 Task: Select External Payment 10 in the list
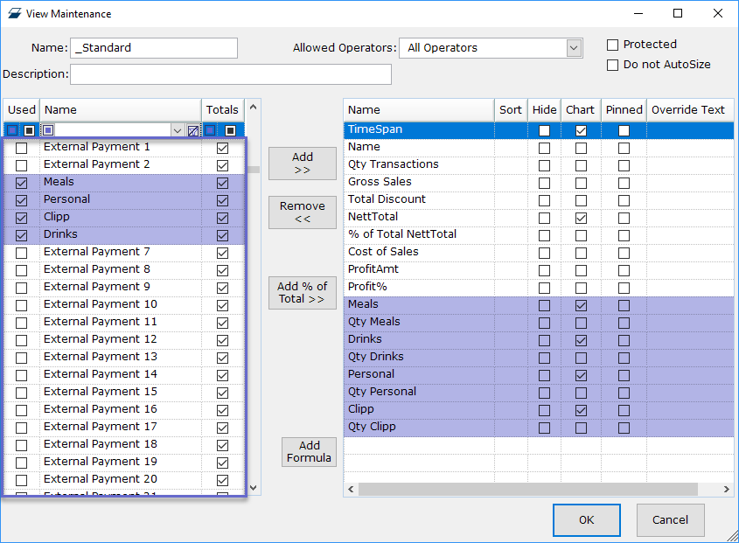pos(101,304)
